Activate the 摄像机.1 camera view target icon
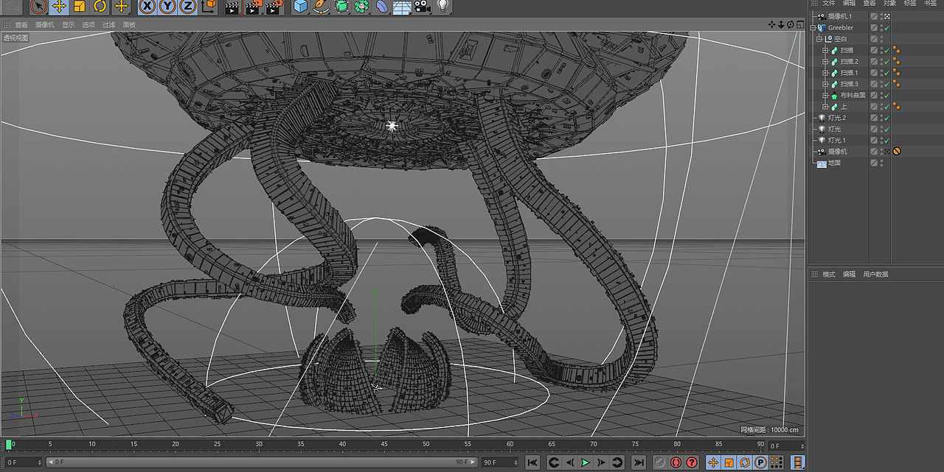The width and height of the screenshot is (944, 472). (887, 16)
